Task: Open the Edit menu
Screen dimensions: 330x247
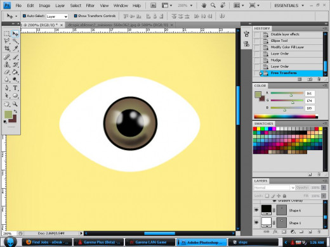Action: (x=30, y=6)
